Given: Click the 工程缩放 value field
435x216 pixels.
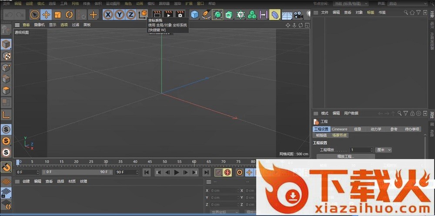Looking at the screenshot, I should pos(361,150).
